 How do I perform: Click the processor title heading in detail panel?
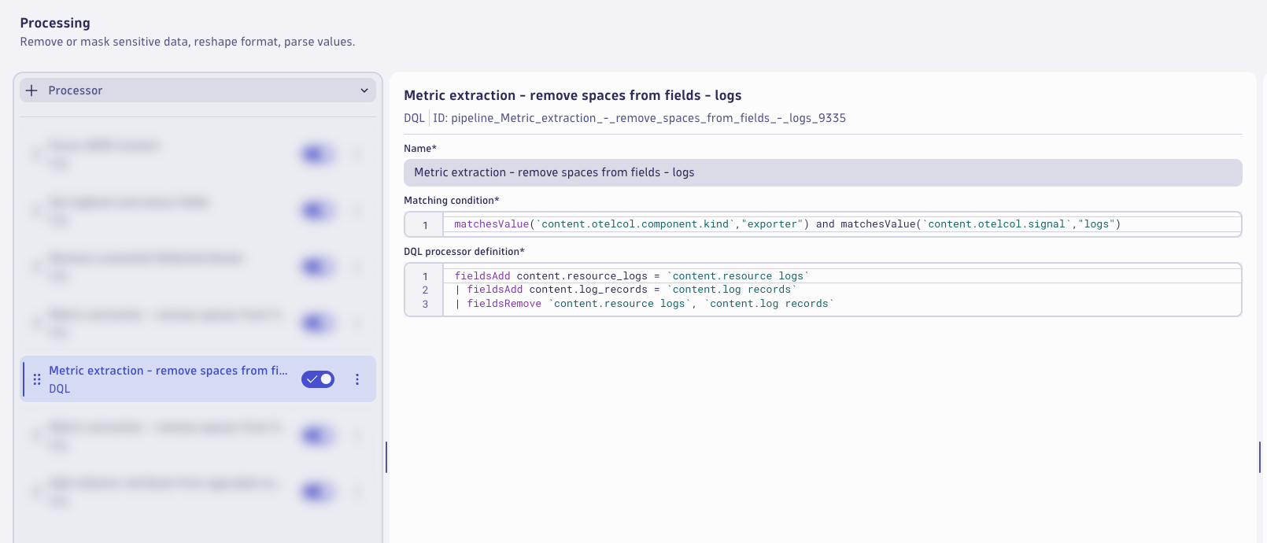572,95
